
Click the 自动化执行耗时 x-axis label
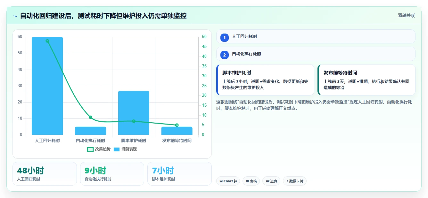(x=90, y=141)
